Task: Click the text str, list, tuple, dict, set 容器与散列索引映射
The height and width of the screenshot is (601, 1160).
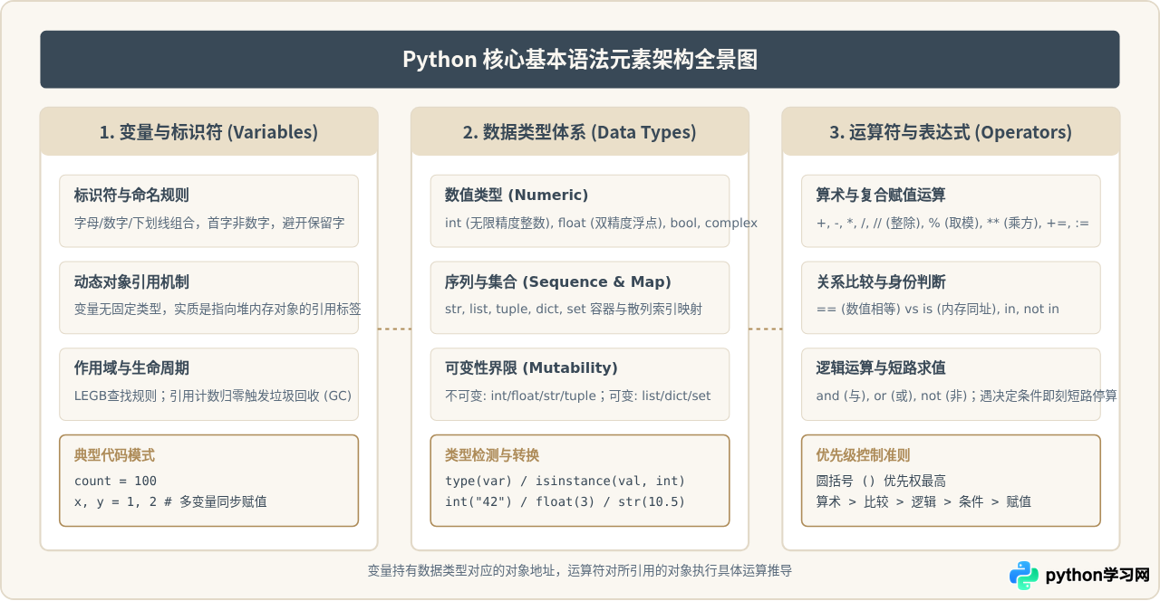Action: [x=574, y=310]
